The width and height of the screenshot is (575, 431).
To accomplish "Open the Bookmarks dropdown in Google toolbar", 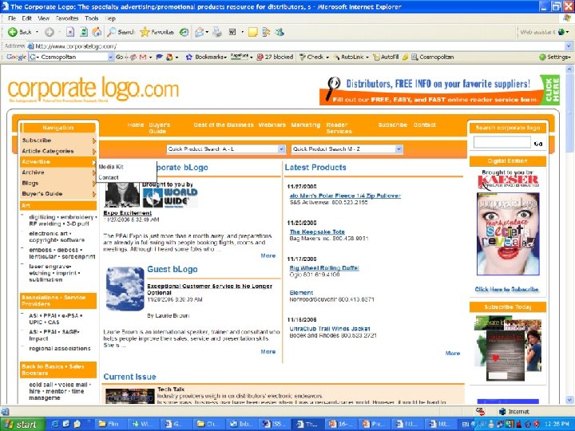I will click(225, 57).
